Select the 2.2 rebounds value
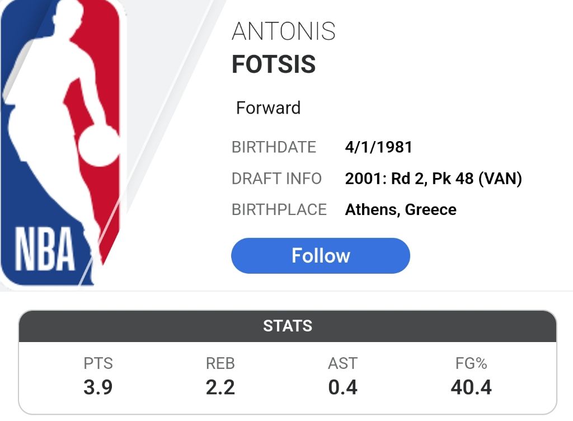This screenshot has width=573, height=421. click(x=220, y=387)
